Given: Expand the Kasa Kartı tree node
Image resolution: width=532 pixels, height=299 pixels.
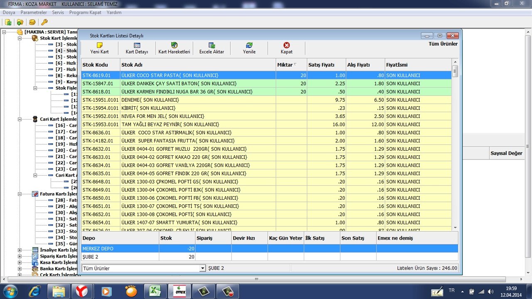Looking at the screenshot, I should coord(20,262).
